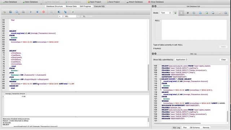Click Open Database toolbar button
The width and height of the screenshot is (231, 130).
pos(30,2)
